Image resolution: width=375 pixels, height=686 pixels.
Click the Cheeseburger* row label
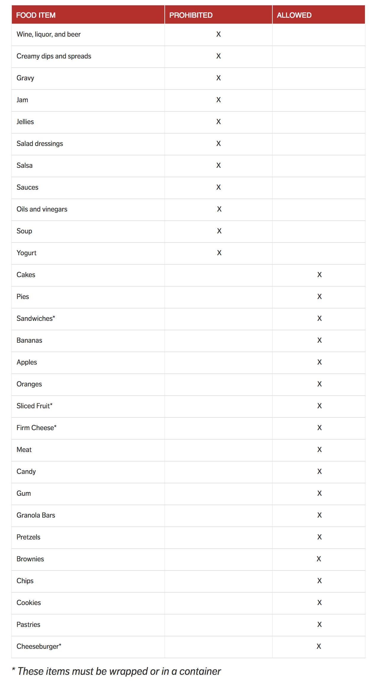click(x=39, y=646)
